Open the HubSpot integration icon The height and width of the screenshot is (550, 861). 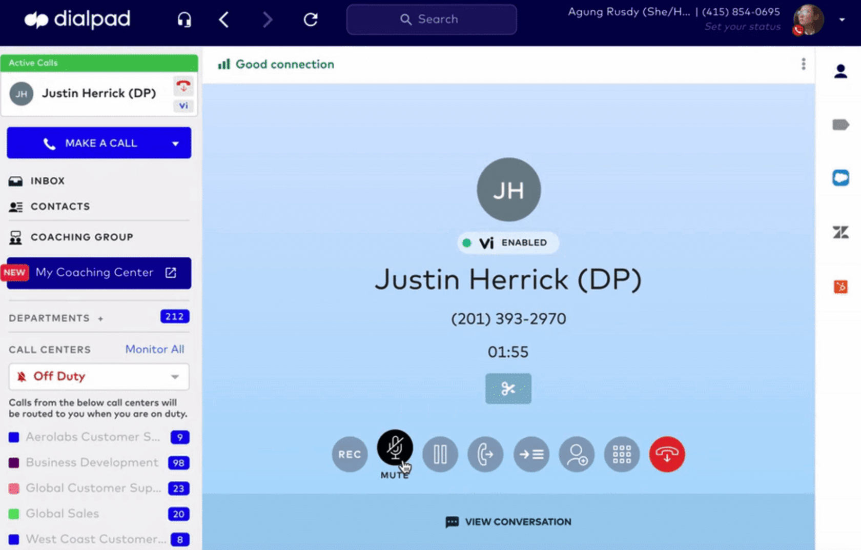(x=840, y=287)
